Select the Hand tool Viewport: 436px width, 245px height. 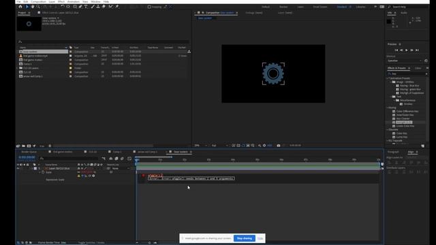click(x=33, y=7)
